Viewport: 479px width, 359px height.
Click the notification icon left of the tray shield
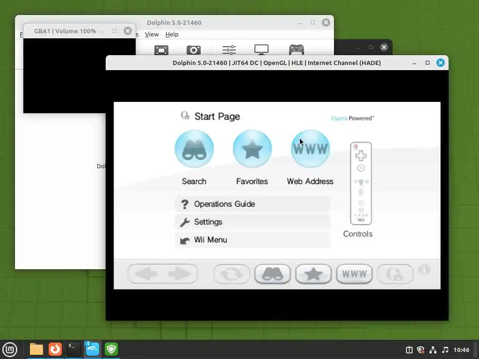click(x=409, y=350)
